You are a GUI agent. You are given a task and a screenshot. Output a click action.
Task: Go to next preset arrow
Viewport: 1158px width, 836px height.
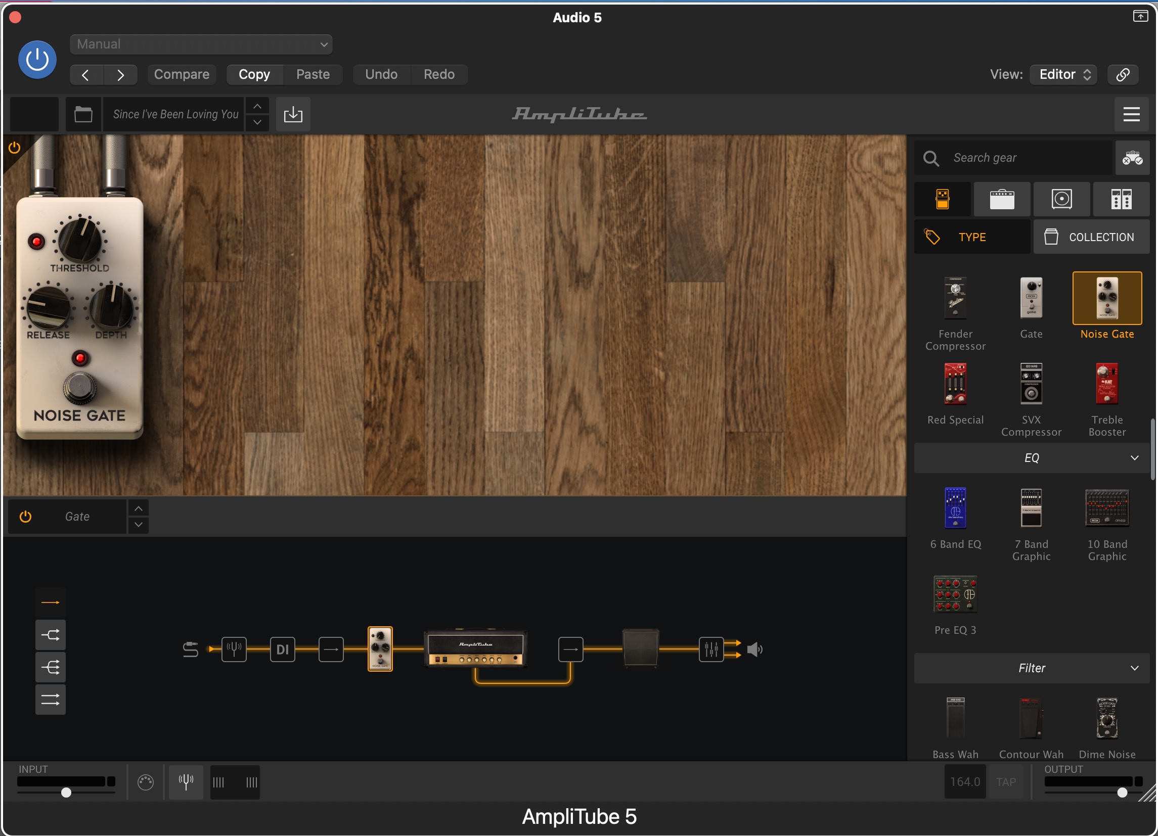point(120,74)
